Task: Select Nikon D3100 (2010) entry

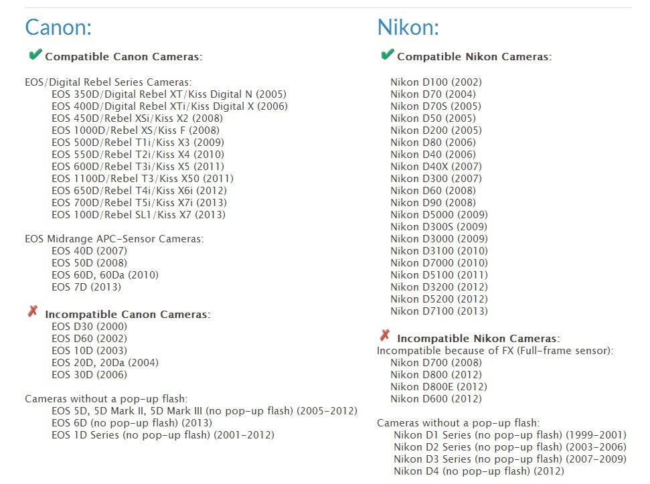Action: (439, 250)
